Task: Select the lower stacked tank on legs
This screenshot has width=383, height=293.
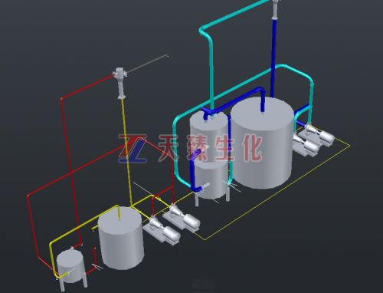Action: click(x=211, y=179)
